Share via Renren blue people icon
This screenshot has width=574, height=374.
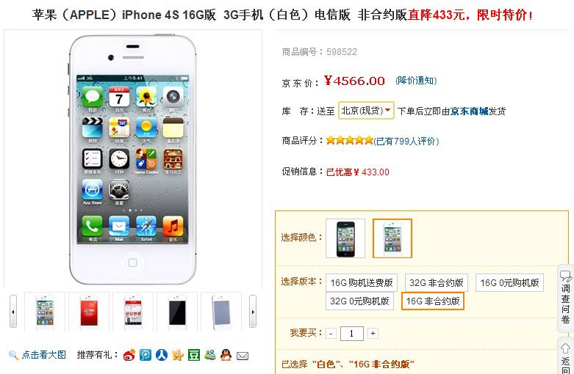pyautogui.click(x=162, y=355)
